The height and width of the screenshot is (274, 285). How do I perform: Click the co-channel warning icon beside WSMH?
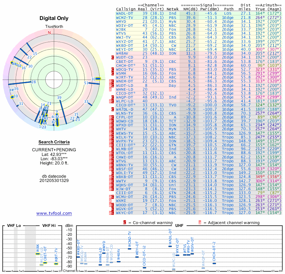[x=113, y=73]
